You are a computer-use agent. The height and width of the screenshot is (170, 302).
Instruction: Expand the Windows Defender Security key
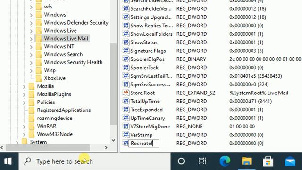point(31,23)
